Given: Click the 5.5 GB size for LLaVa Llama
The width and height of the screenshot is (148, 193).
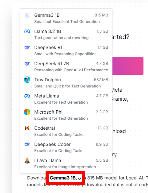Looking at the screenshot, I should pos(102,160).
